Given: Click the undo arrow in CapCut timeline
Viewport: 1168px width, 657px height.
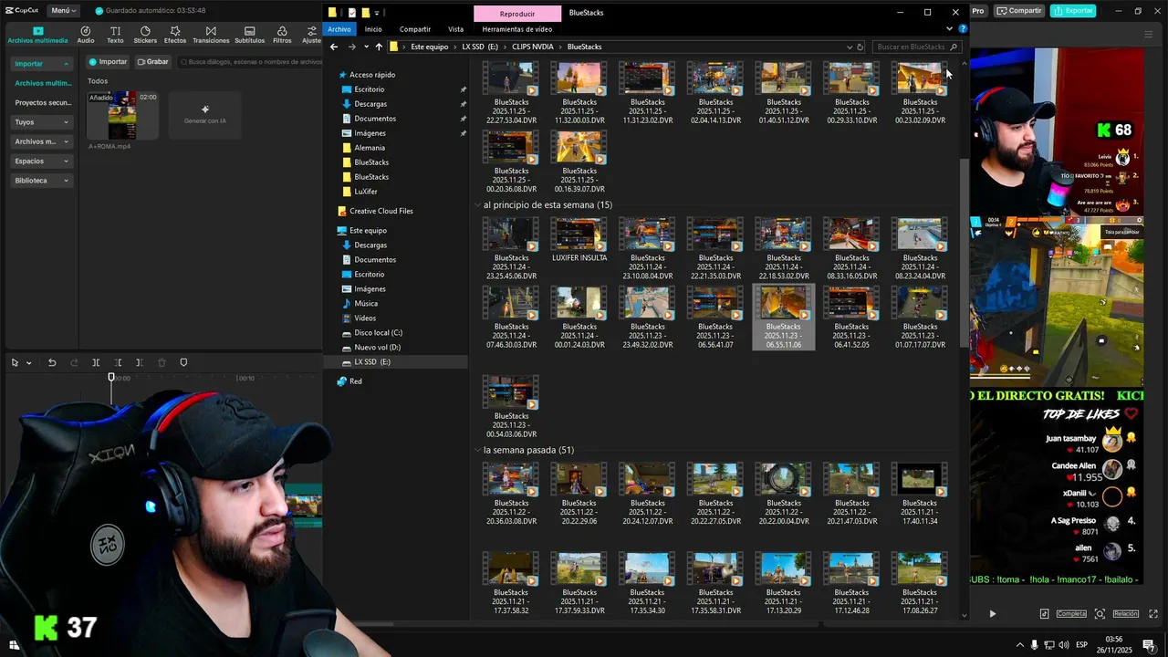Looking at the screenshot, I should click(52, 362).
